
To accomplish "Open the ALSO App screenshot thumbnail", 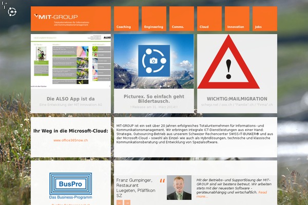I will [71, 61].
